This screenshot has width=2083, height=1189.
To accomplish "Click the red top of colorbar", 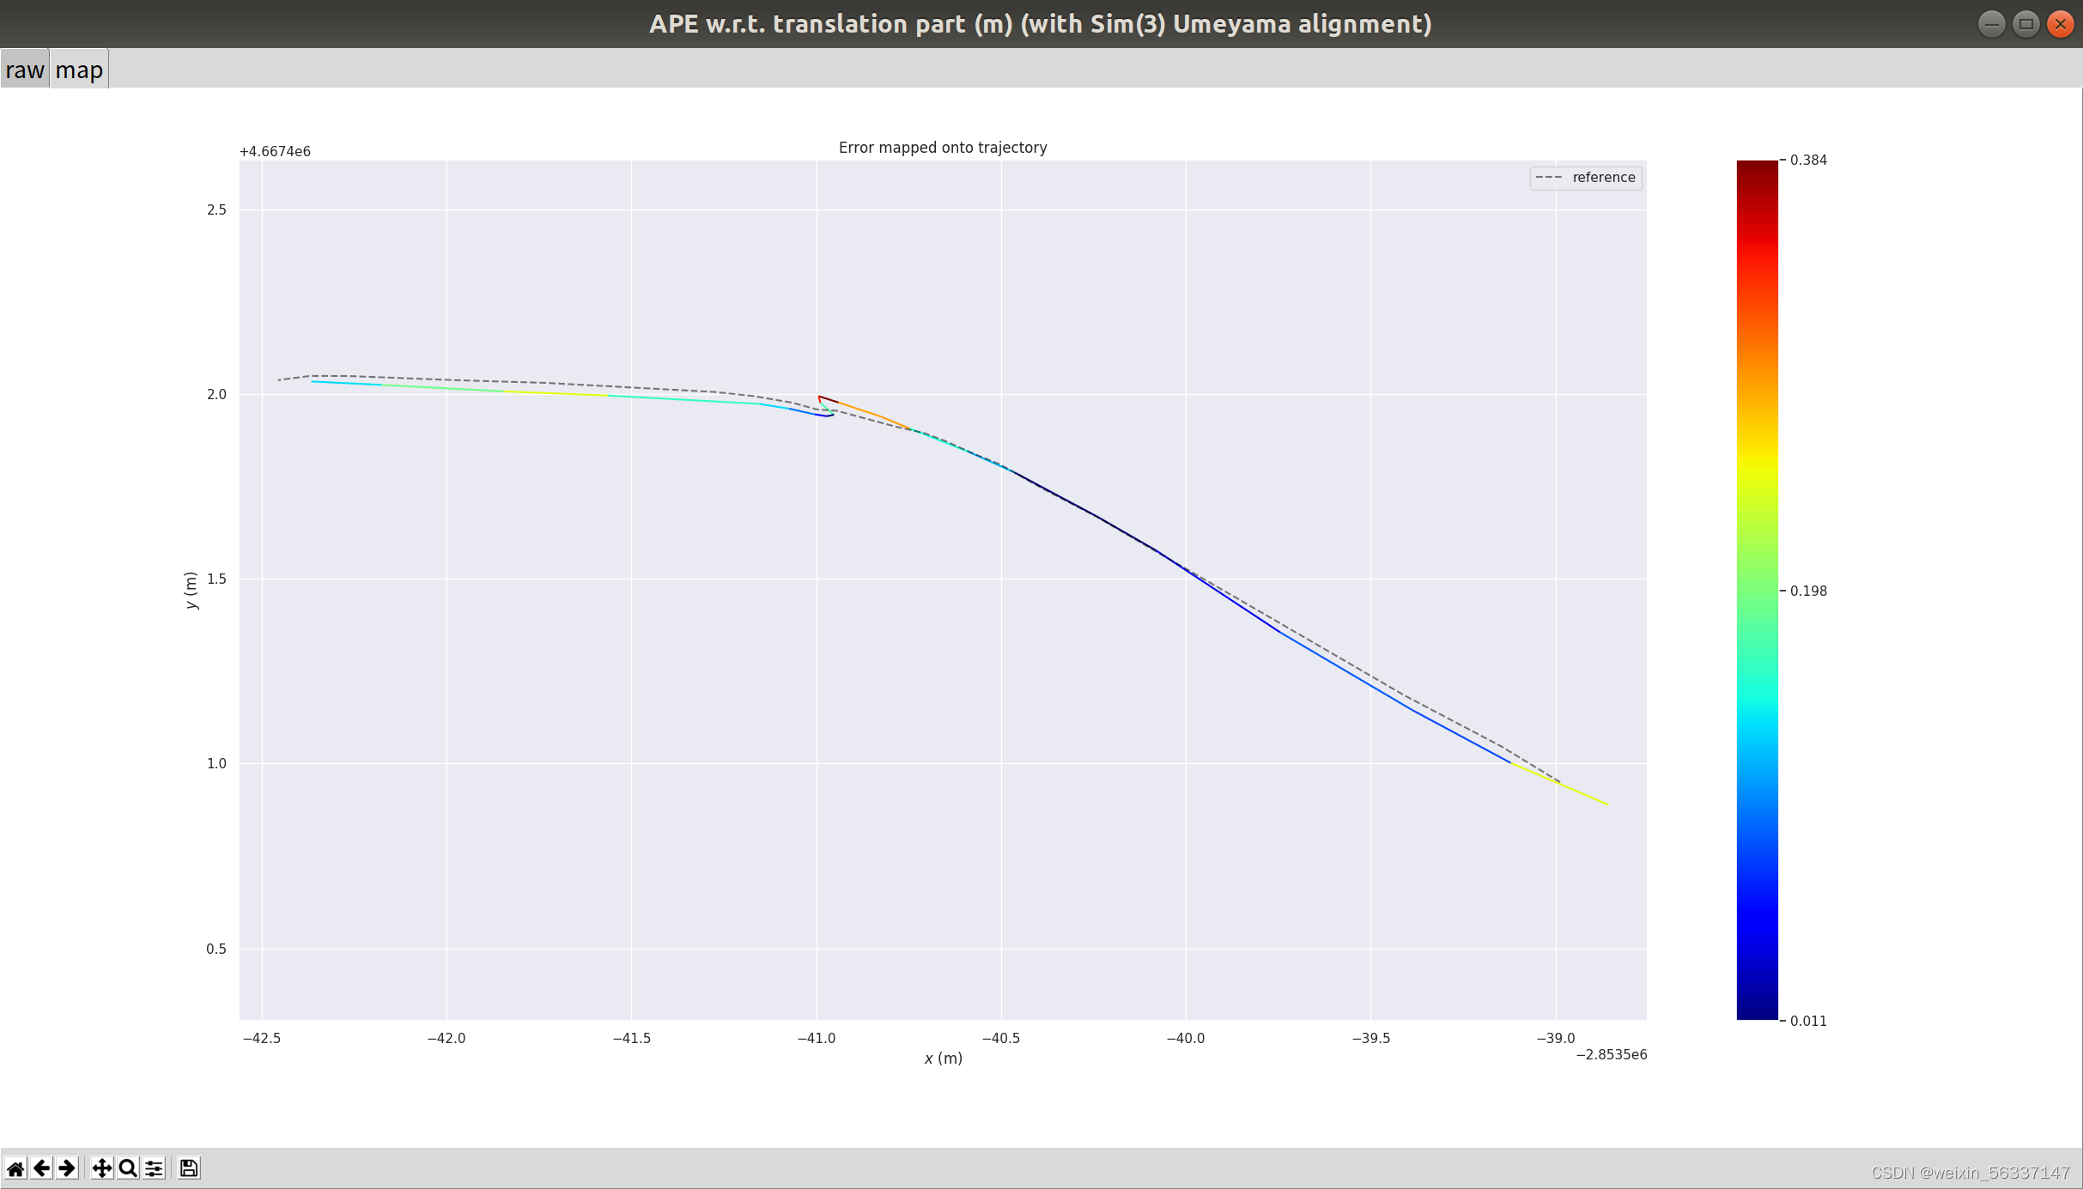I will (1757, 172).
